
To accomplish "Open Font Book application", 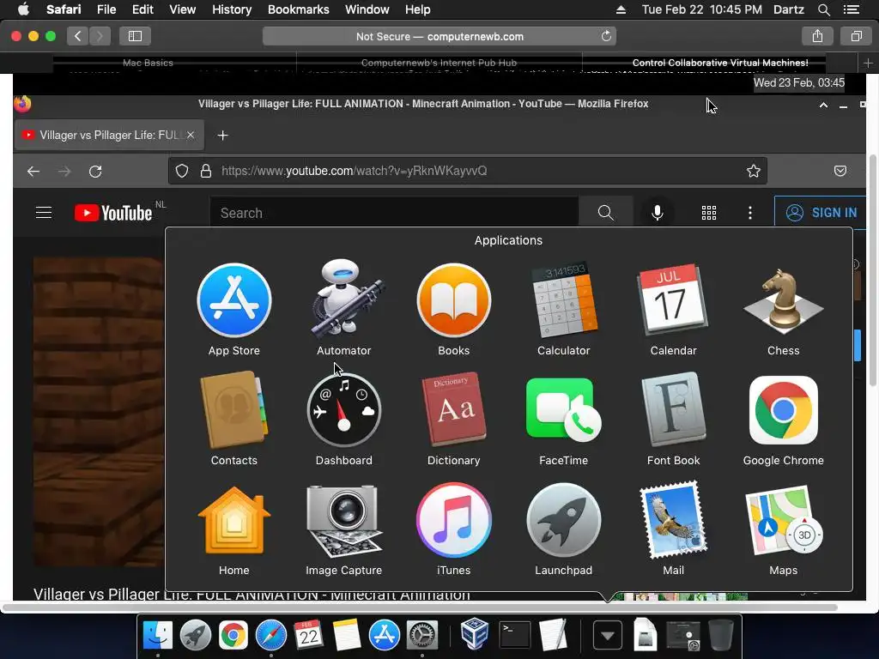I will tap(673, 410).
